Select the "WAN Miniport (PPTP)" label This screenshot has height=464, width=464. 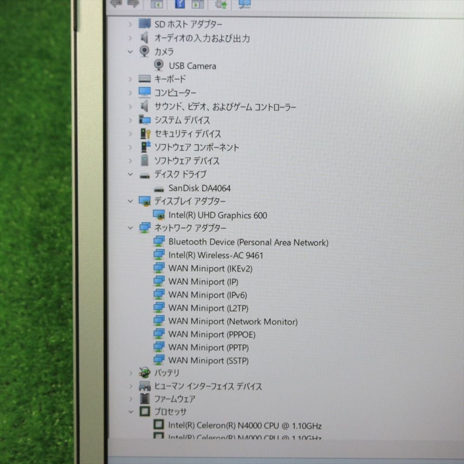pos(208,347)
